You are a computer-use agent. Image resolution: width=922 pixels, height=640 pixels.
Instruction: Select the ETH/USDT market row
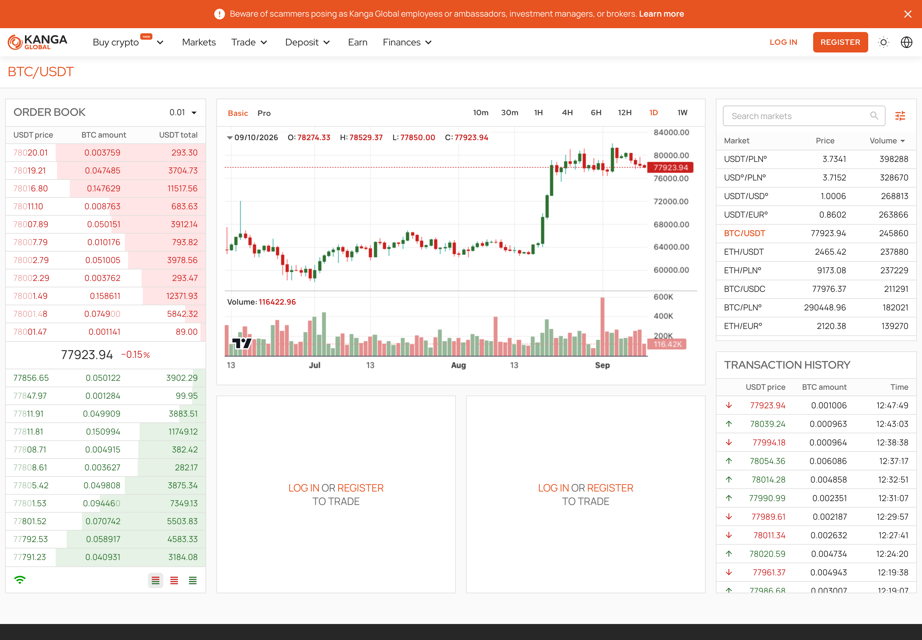click(x=816, y=252)
